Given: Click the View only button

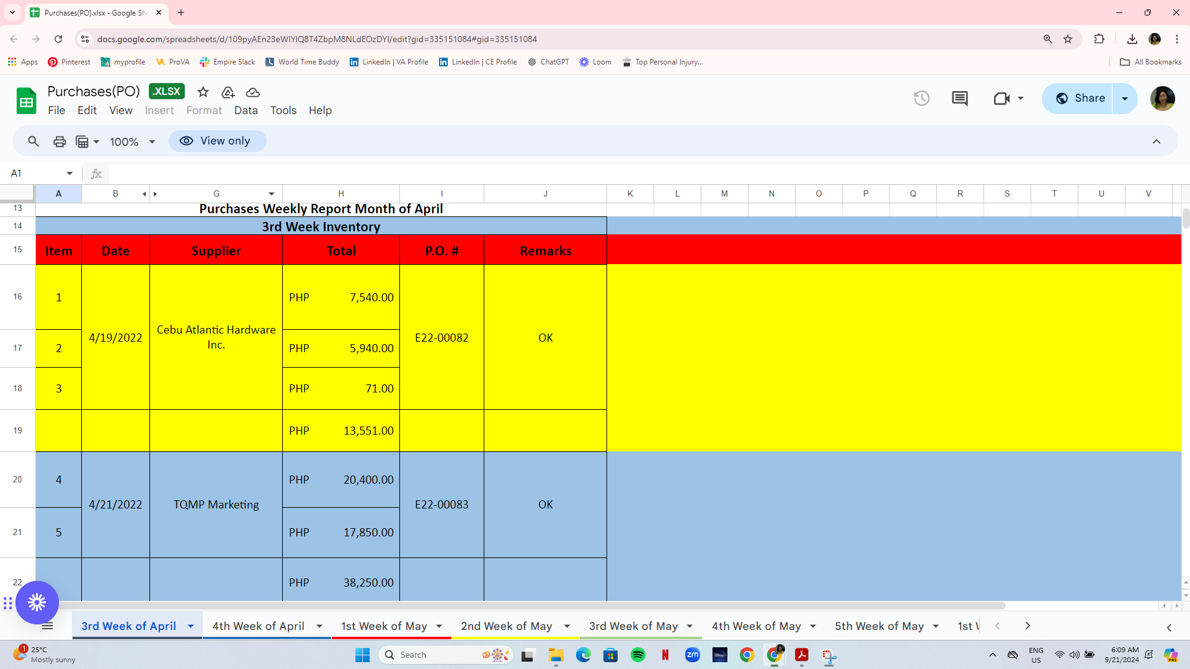Looking at the screenshot, I should coord(217,141).
